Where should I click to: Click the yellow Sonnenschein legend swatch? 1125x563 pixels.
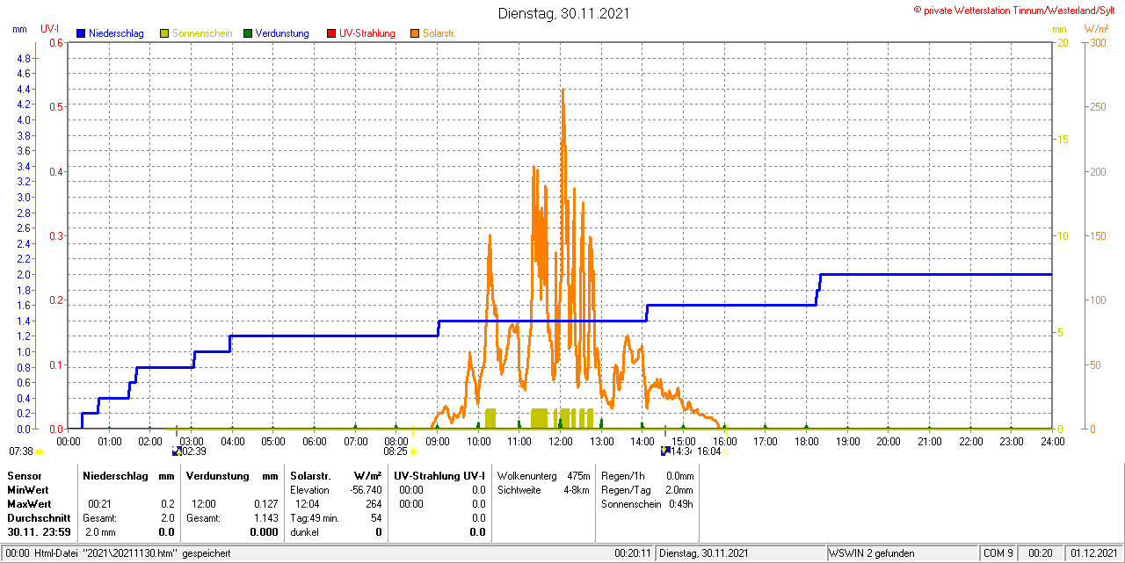(x=164, y=33)
